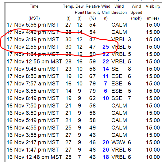Image resolution: width=162 pixels, height=162 pixels.
Task: Click the 17 Nov 6:55 am MST timestamp
Action: click(33, 91)
